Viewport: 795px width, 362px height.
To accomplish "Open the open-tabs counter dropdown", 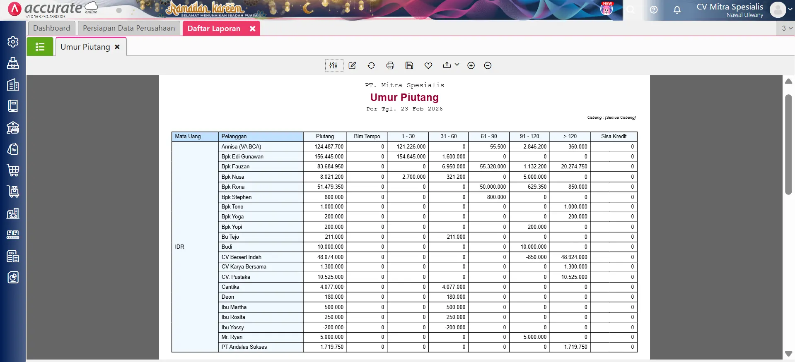I will click(787, 28).
